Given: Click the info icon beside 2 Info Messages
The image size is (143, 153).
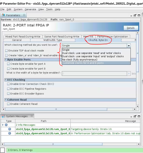Looking at the screenshot, I should point(6,125).
